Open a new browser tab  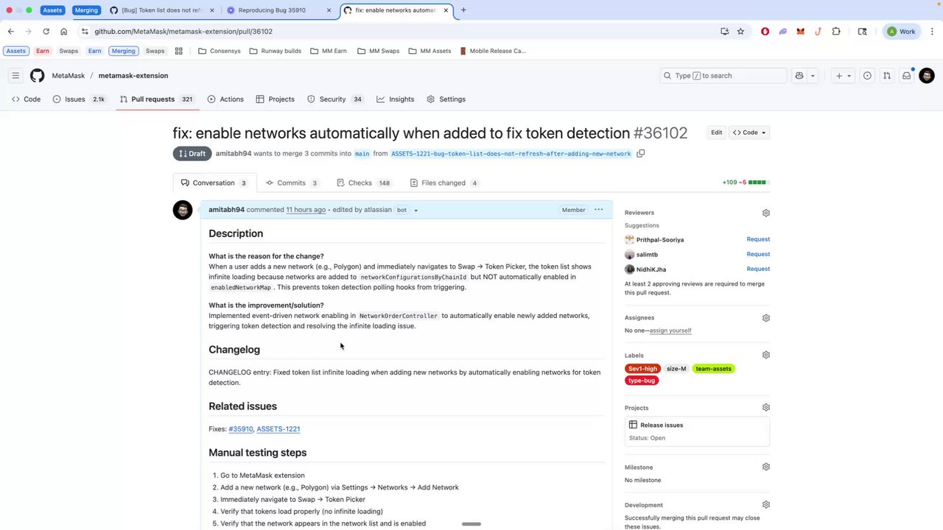[463, 10]
